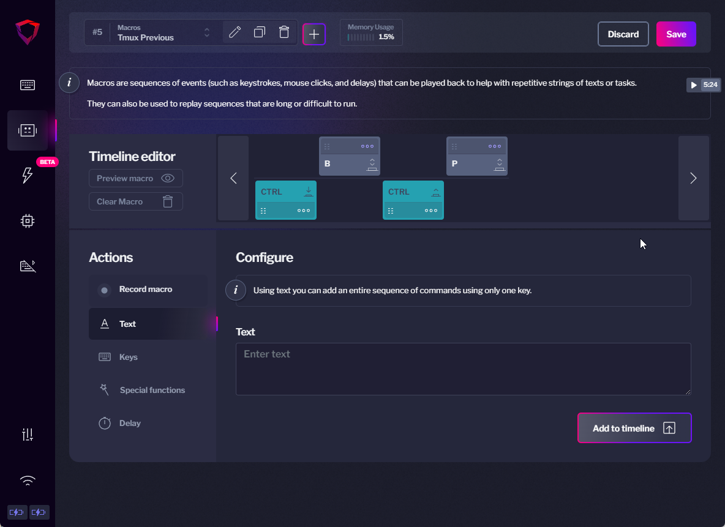Click the press-release icon on B step
725x527 pixels.
pos(372,164)
